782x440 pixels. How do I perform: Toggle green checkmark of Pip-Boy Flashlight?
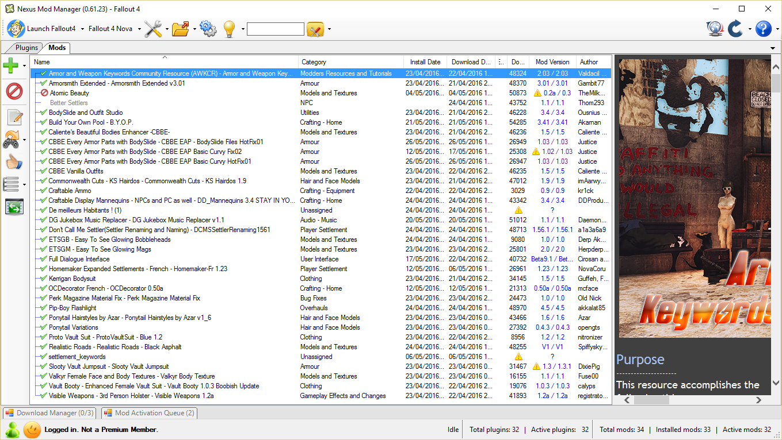coord(44,308)
